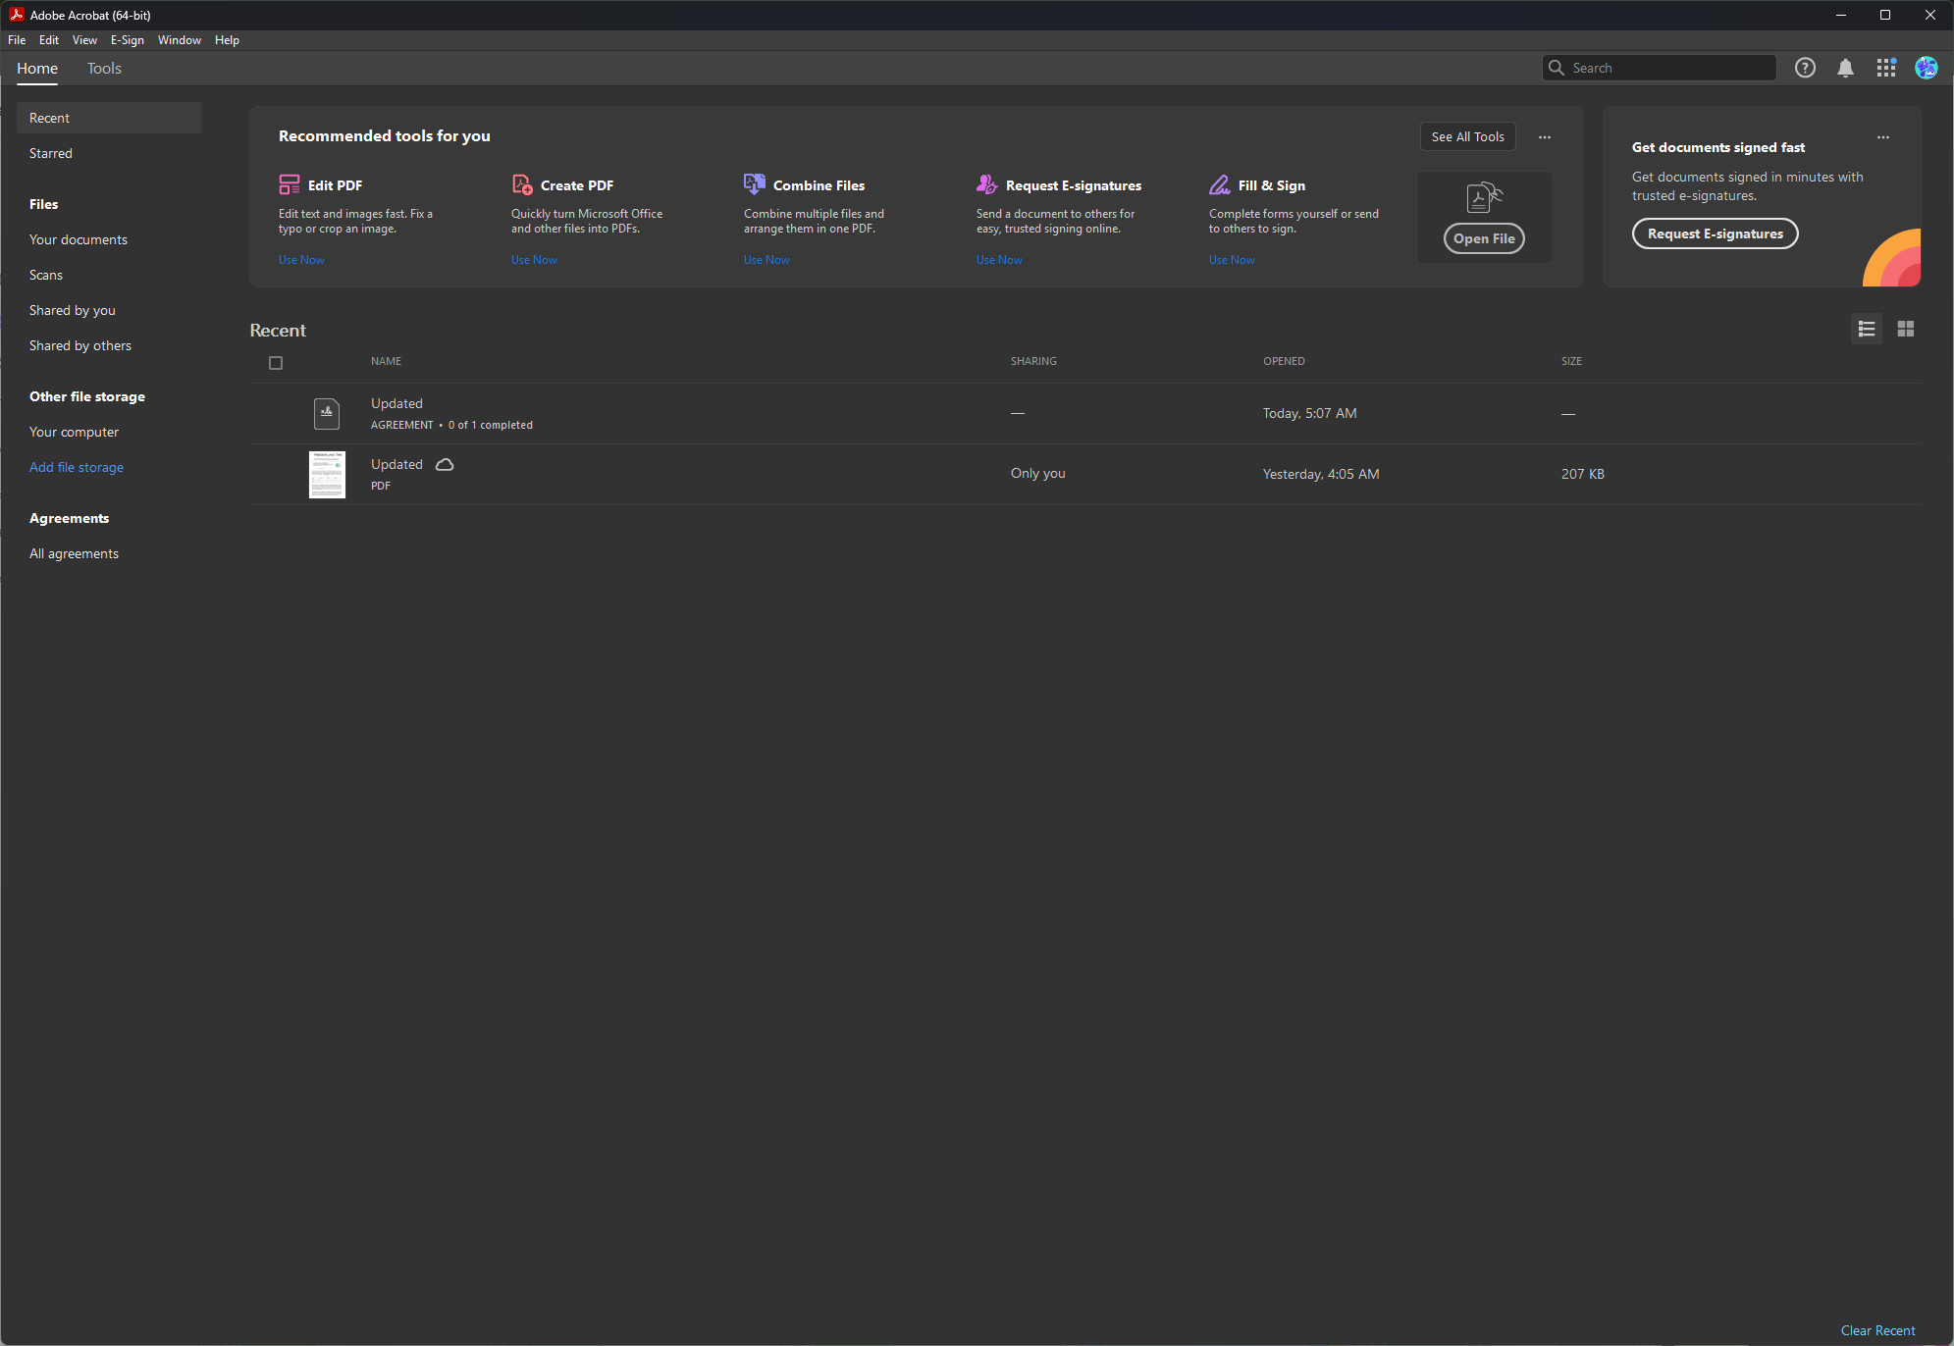Open more options on signed fast card
The image size is (1954, 1346).
coord(1882,137)
